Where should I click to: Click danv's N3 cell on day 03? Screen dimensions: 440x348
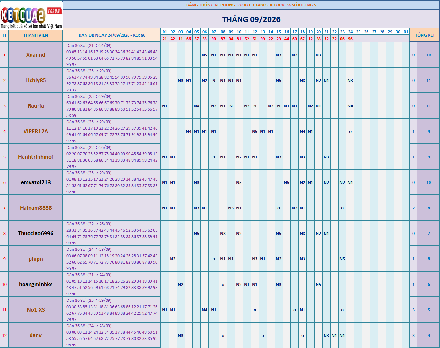pyautogui.click(x=181, y=335)
